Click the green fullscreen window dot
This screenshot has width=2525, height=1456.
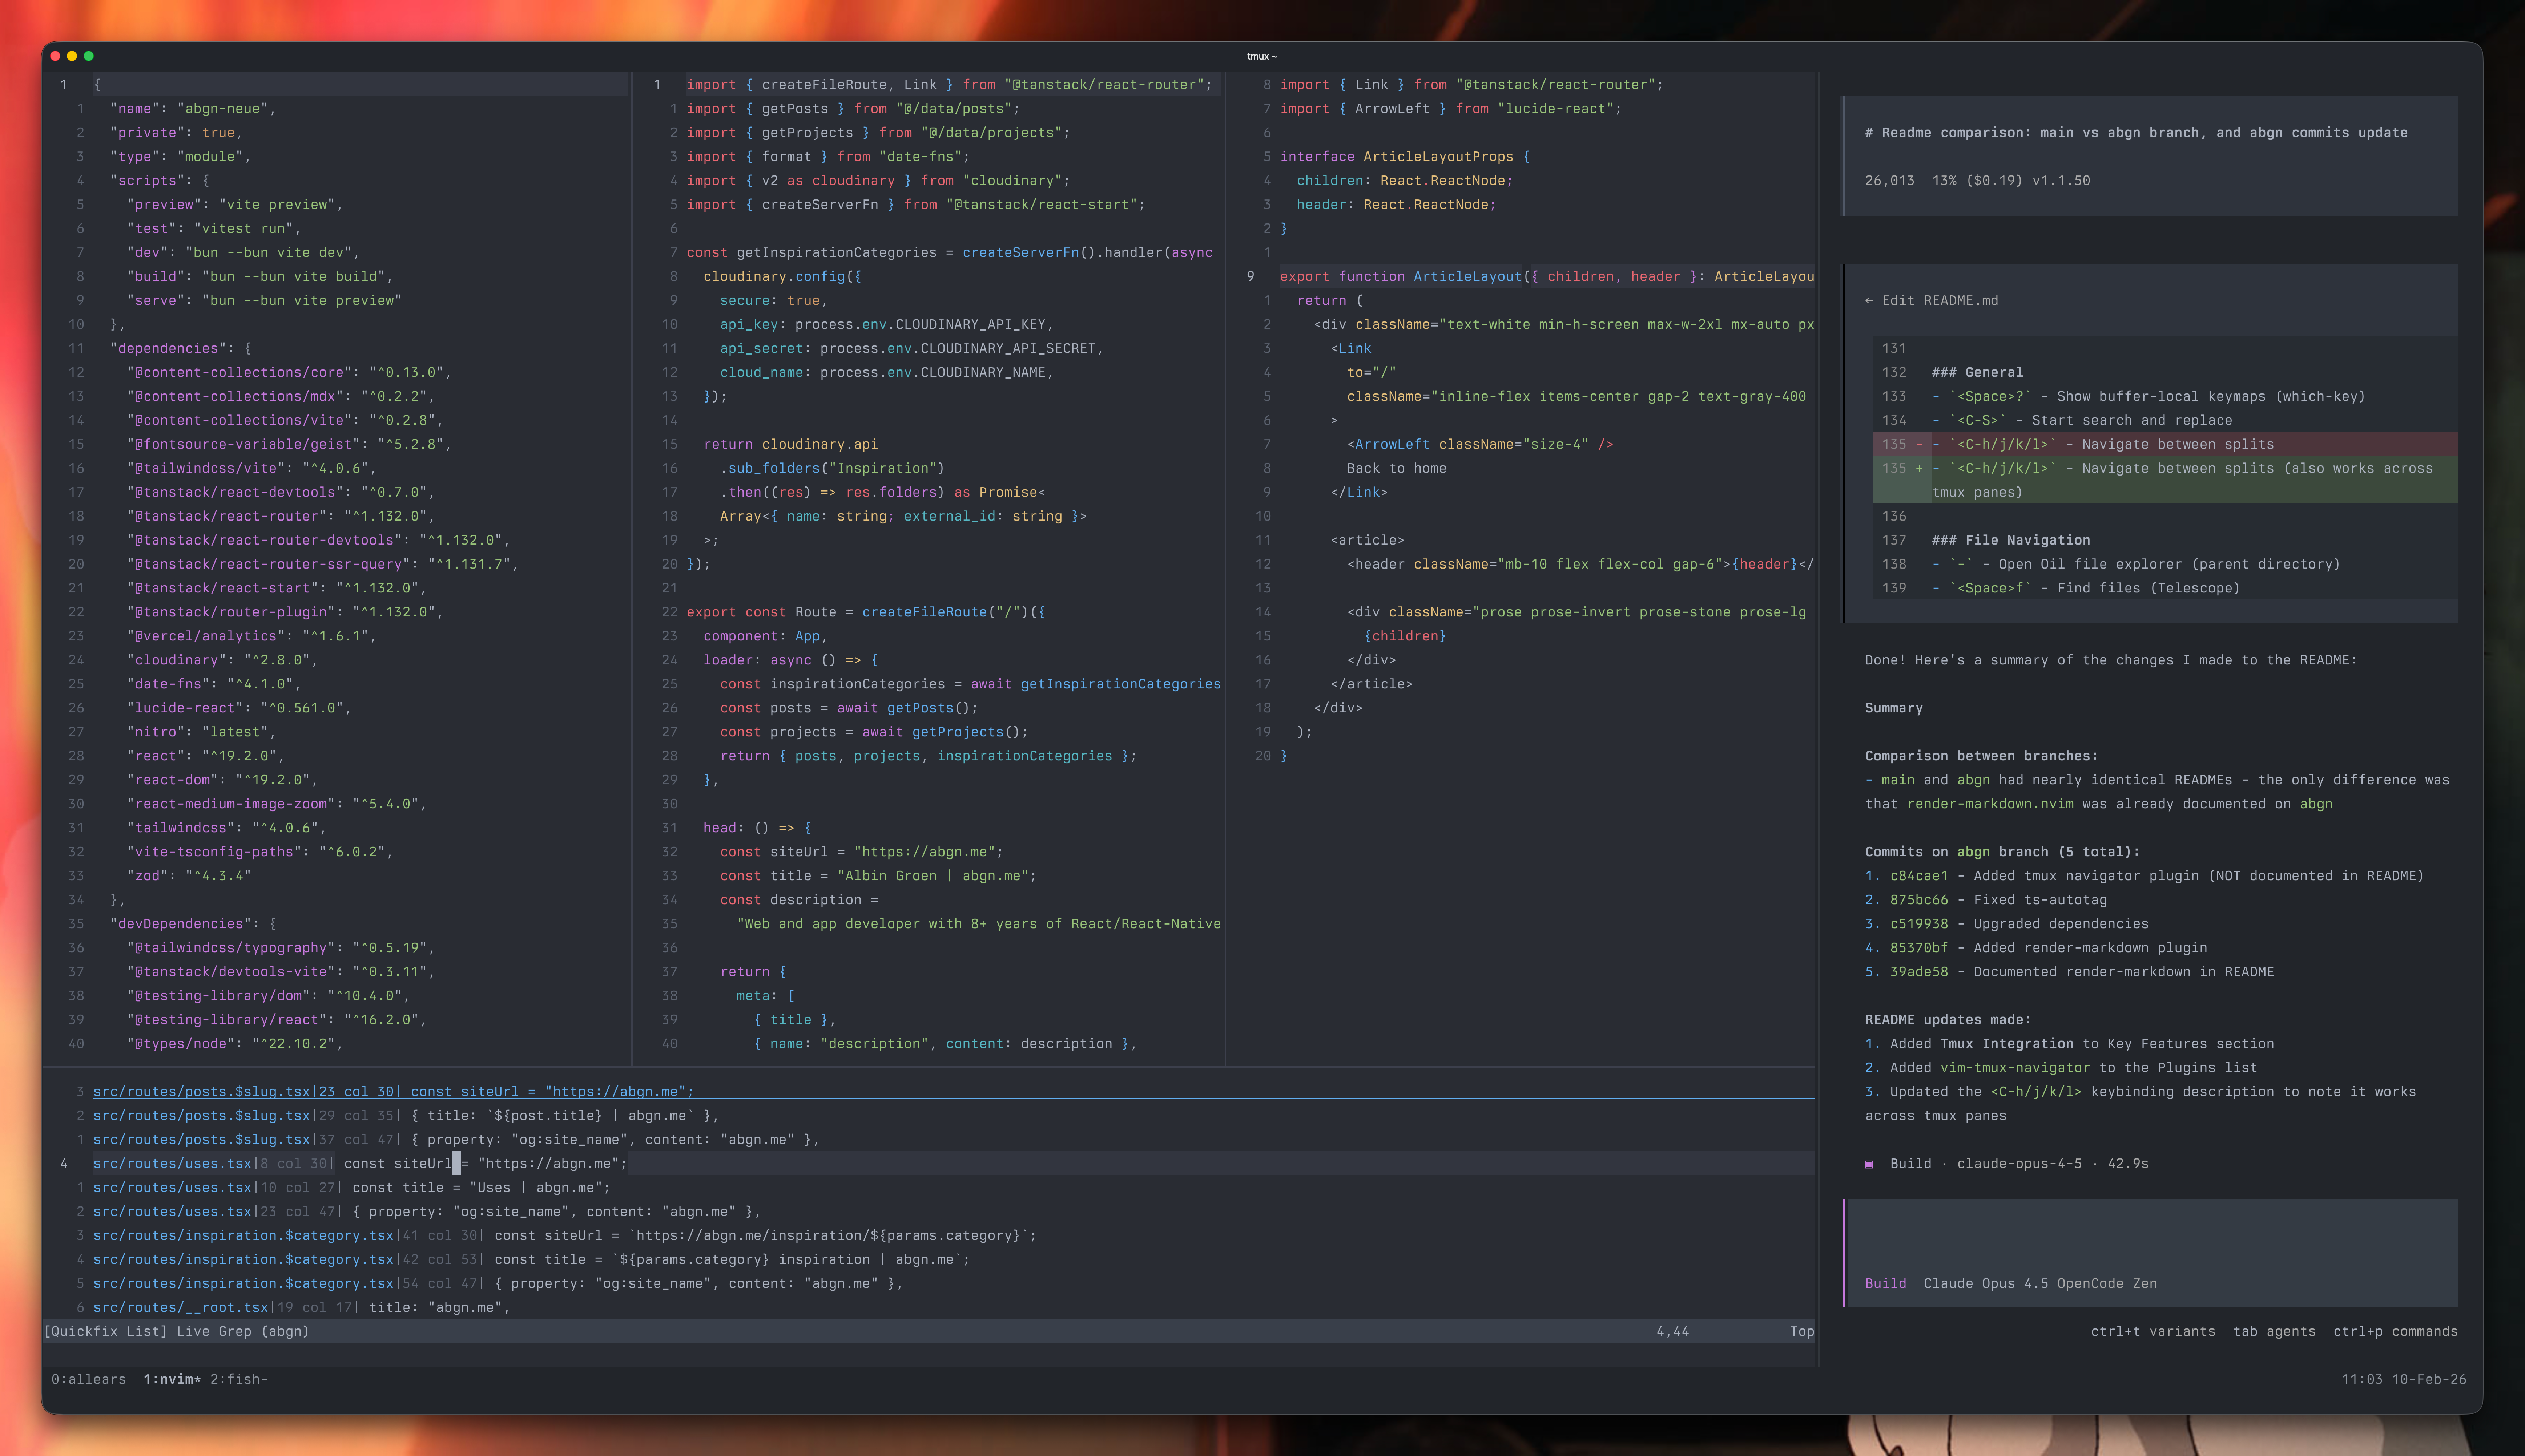(x=89, y=56)
